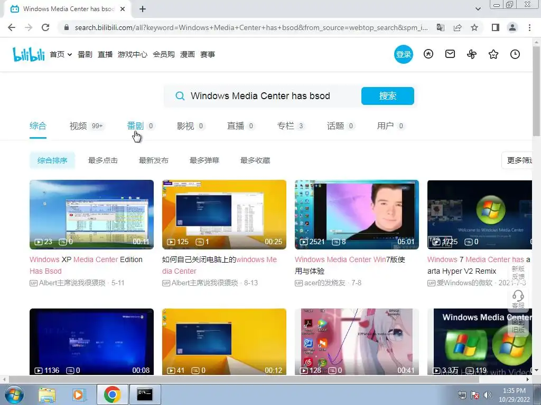Click the translate page icon
This screenshot has height=405, width=541.
coord(441,27)
